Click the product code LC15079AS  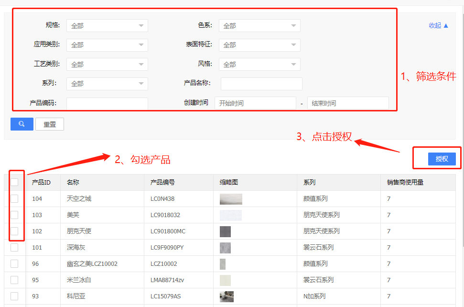tap(165, 296)
